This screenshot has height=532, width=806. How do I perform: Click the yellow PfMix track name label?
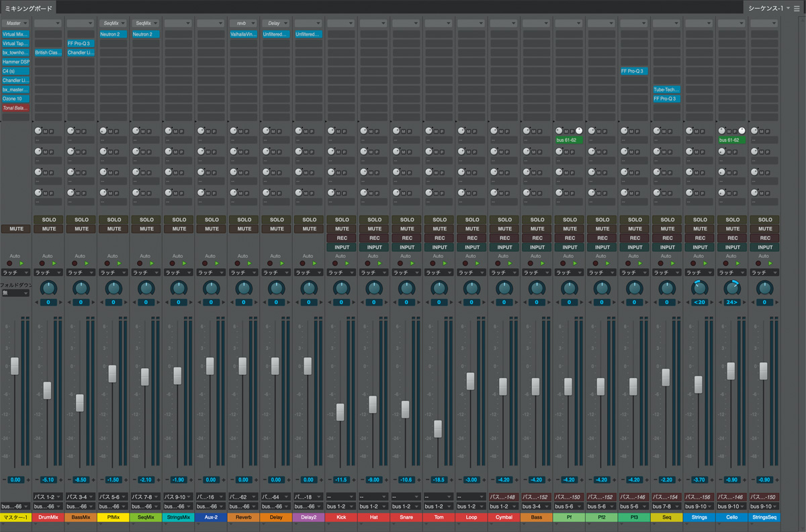114,517
